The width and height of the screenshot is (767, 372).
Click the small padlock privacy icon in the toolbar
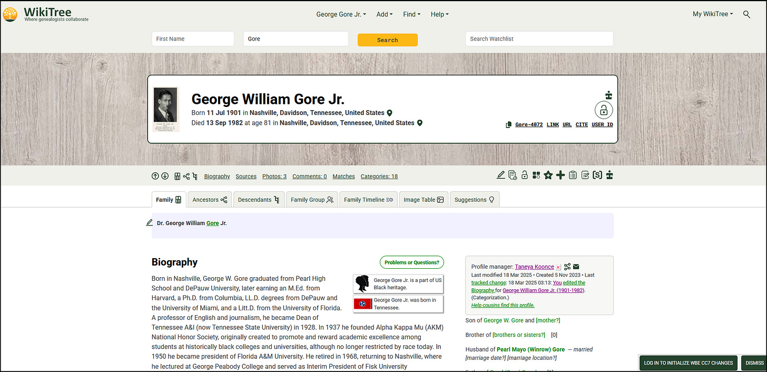[525, 175]
